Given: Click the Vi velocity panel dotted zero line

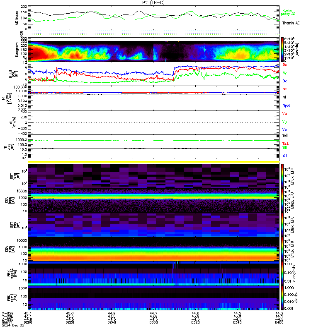Looking at the screenshot, I should [x=153, y=122].
